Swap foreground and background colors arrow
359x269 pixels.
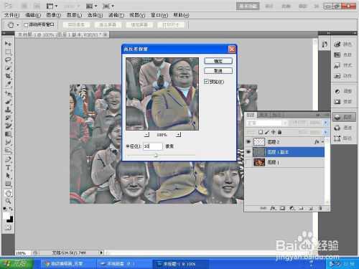(11, 209)
